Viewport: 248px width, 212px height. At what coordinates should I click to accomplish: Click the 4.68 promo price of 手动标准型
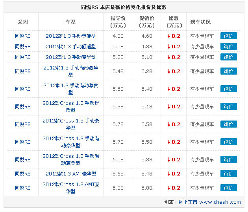point(147,36)
